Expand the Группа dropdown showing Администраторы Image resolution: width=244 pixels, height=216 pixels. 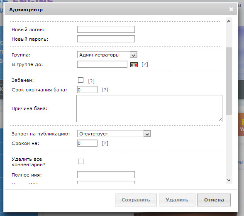pyautogui.click(x=107, y=55)
